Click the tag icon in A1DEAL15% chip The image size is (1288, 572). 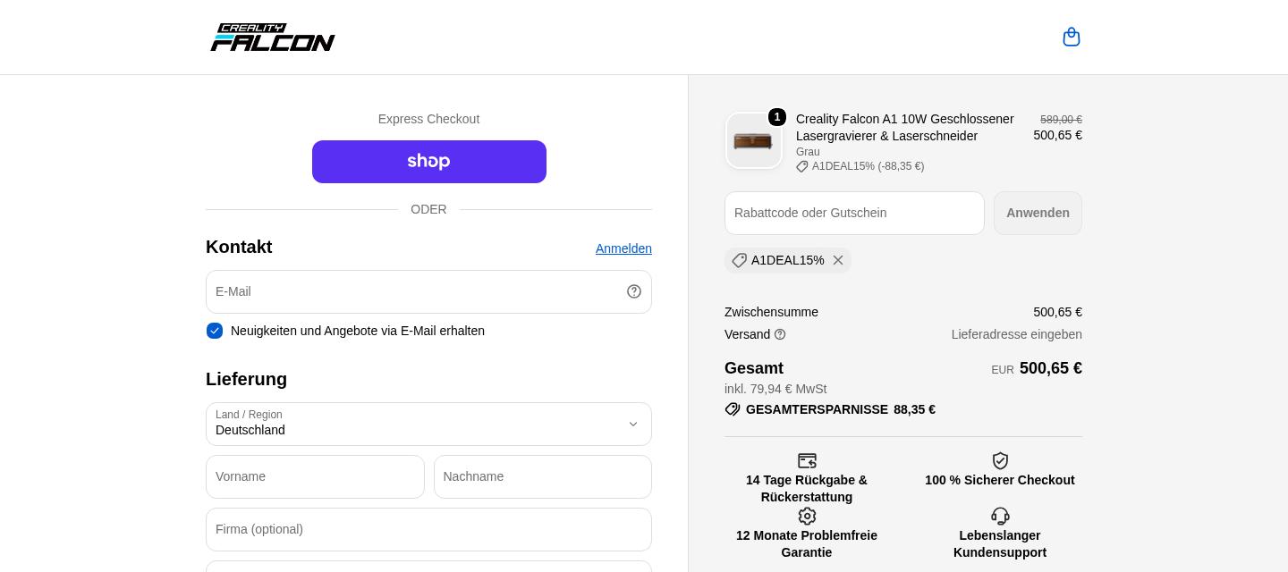tap(739, 260)
